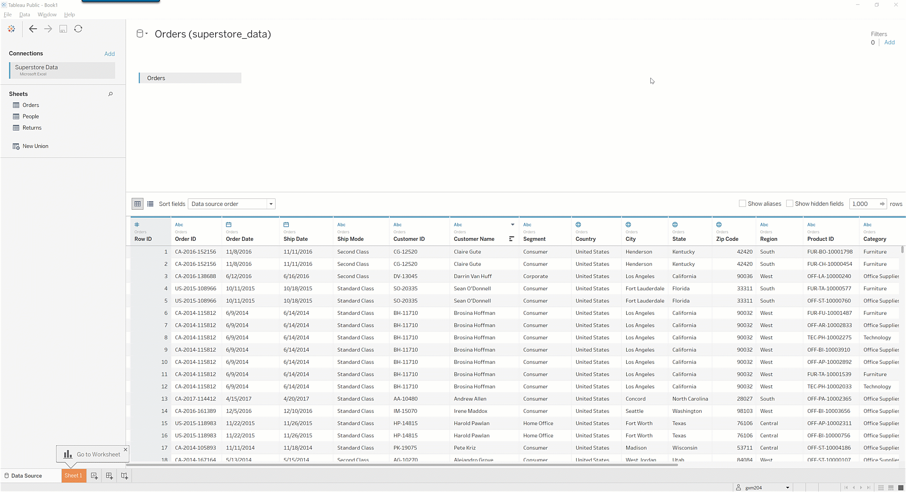Click the new worksheet icon
This screenshot has width=906, height=492.
tap(94, 476)
